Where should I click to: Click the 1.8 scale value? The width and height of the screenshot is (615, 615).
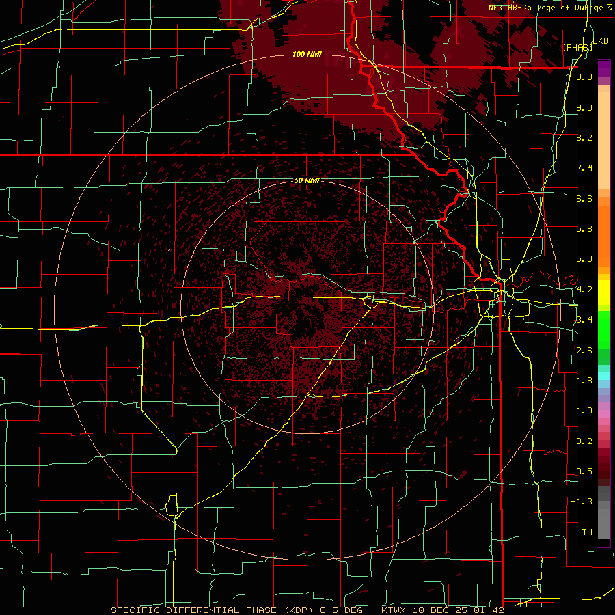[x=584, y=381]
